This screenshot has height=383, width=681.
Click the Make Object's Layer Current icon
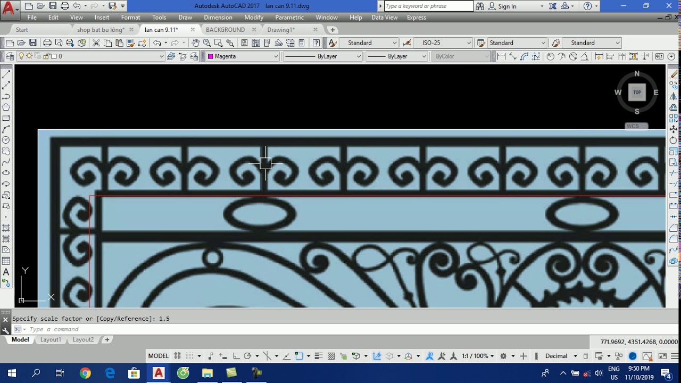tap(171, 56)
